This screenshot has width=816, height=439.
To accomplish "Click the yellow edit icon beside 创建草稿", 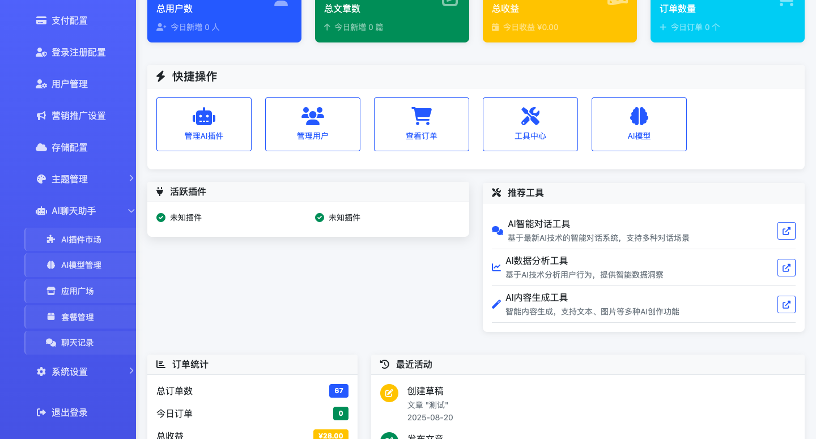I will (x=389, y=393).
